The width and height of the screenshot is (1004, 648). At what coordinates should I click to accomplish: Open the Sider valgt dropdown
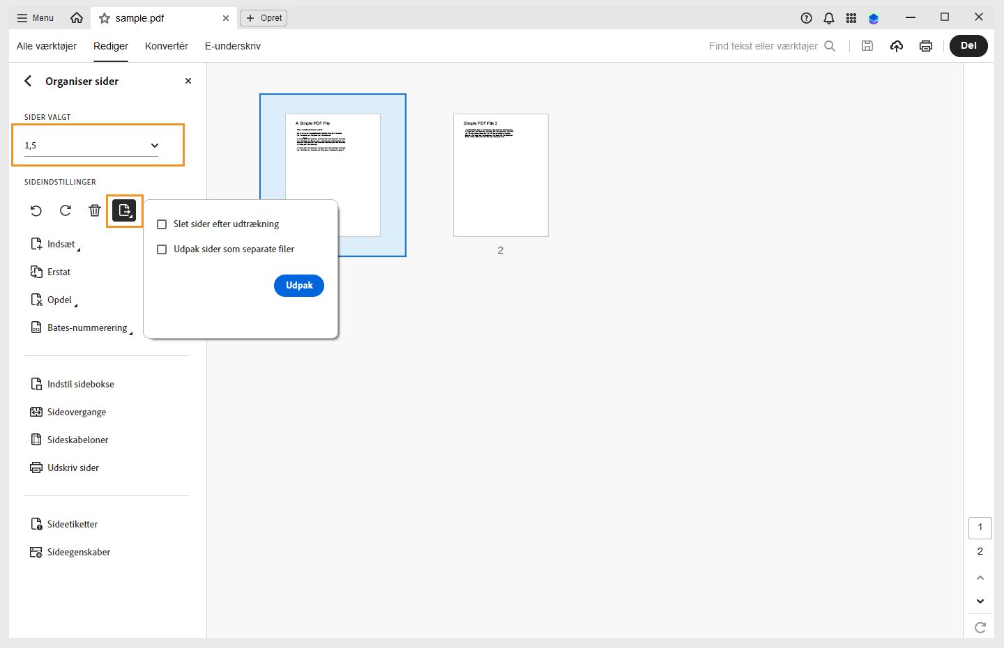(154, 145)
